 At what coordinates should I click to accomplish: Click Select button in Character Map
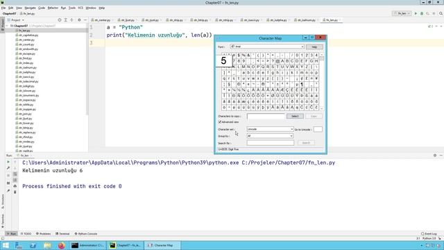pyautogui.click(x=295, y=116)
